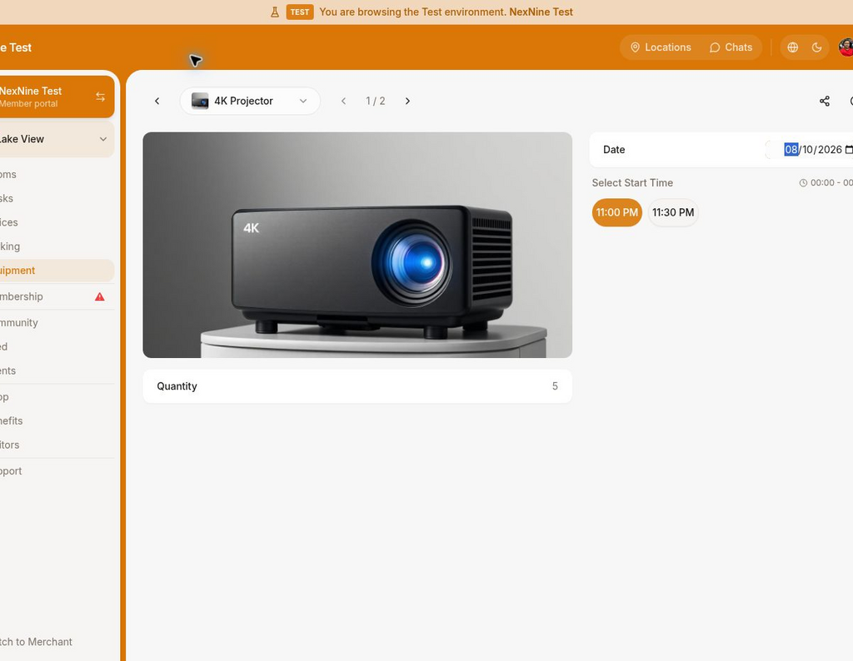Click the 4K projector image
853x661 pixels.
(x=357, y=245)
